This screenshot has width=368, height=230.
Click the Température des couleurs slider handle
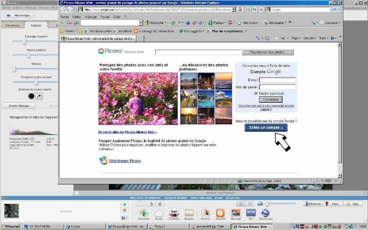36,82
